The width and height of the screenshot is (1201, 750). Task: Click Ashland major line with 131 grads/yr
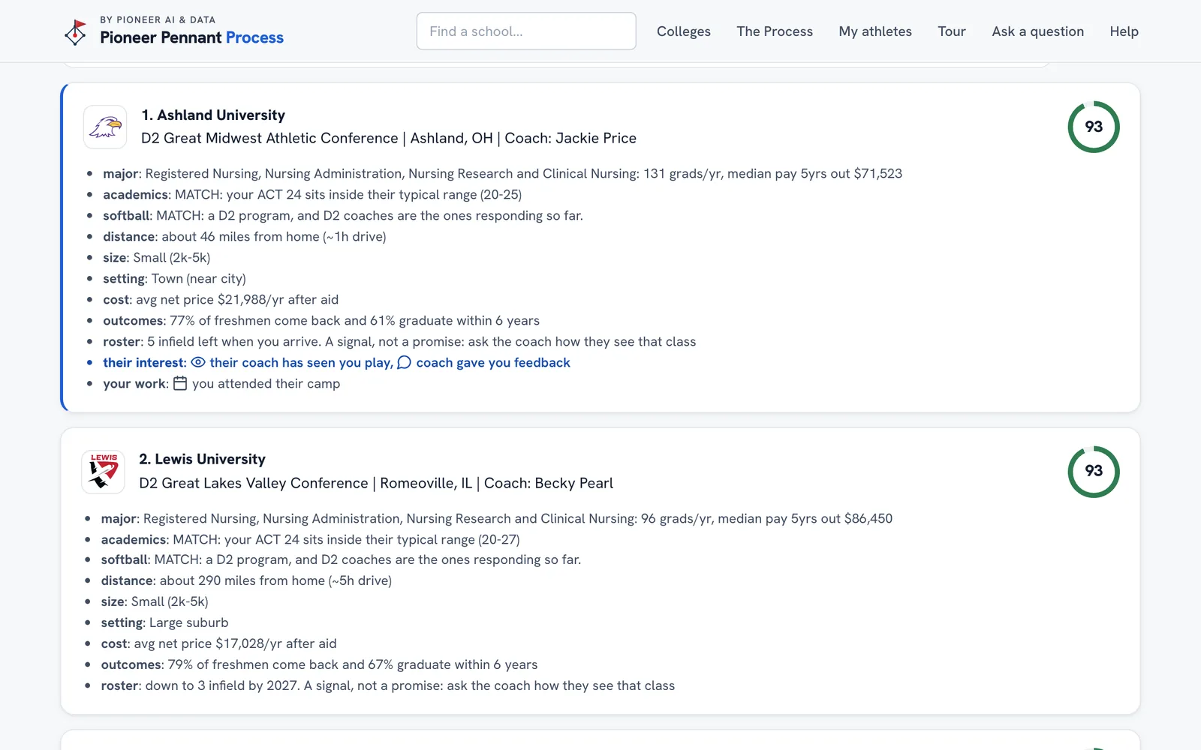pos(502,173)
